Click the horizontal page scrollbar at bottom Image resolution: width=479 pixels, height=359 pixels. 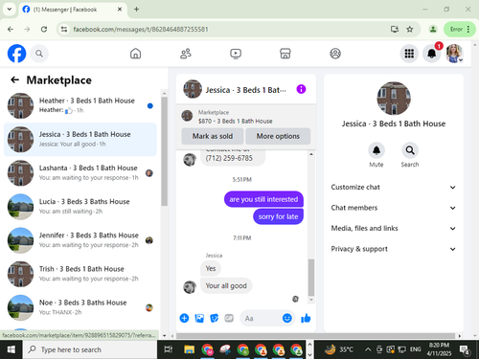tap(315, 336)
